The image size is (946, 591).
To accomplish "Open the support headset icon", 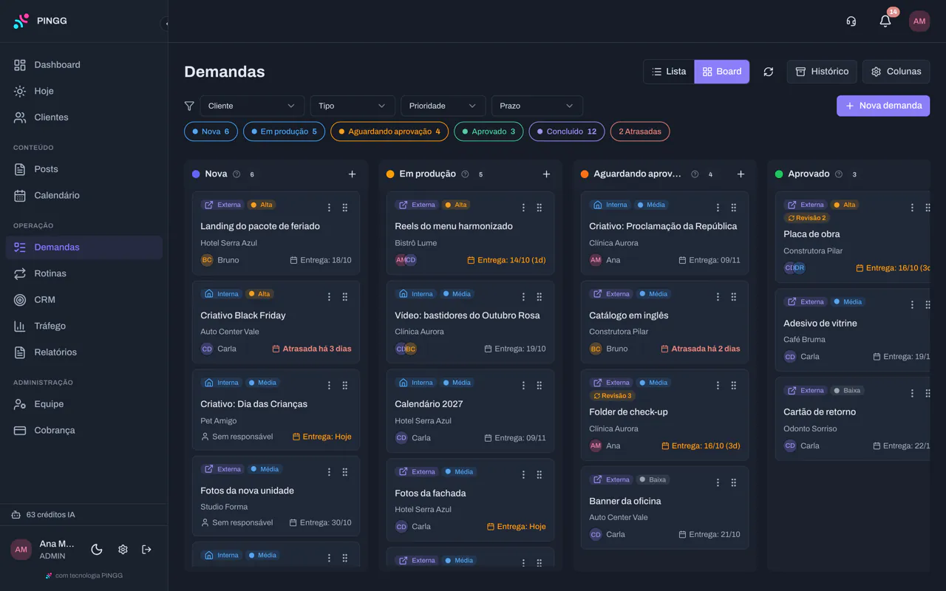I will (851, 21).
